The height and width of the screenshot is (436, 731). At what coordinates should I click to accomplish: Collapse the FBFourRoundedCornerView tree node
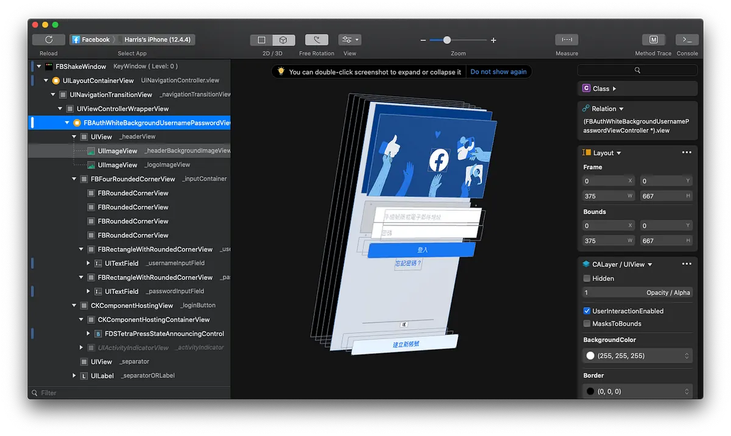click(75, 179)
